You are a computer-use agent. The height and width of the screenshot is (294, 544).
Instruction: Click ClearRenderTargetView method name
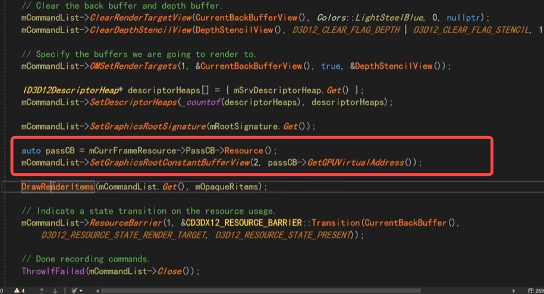coord(141,18)
